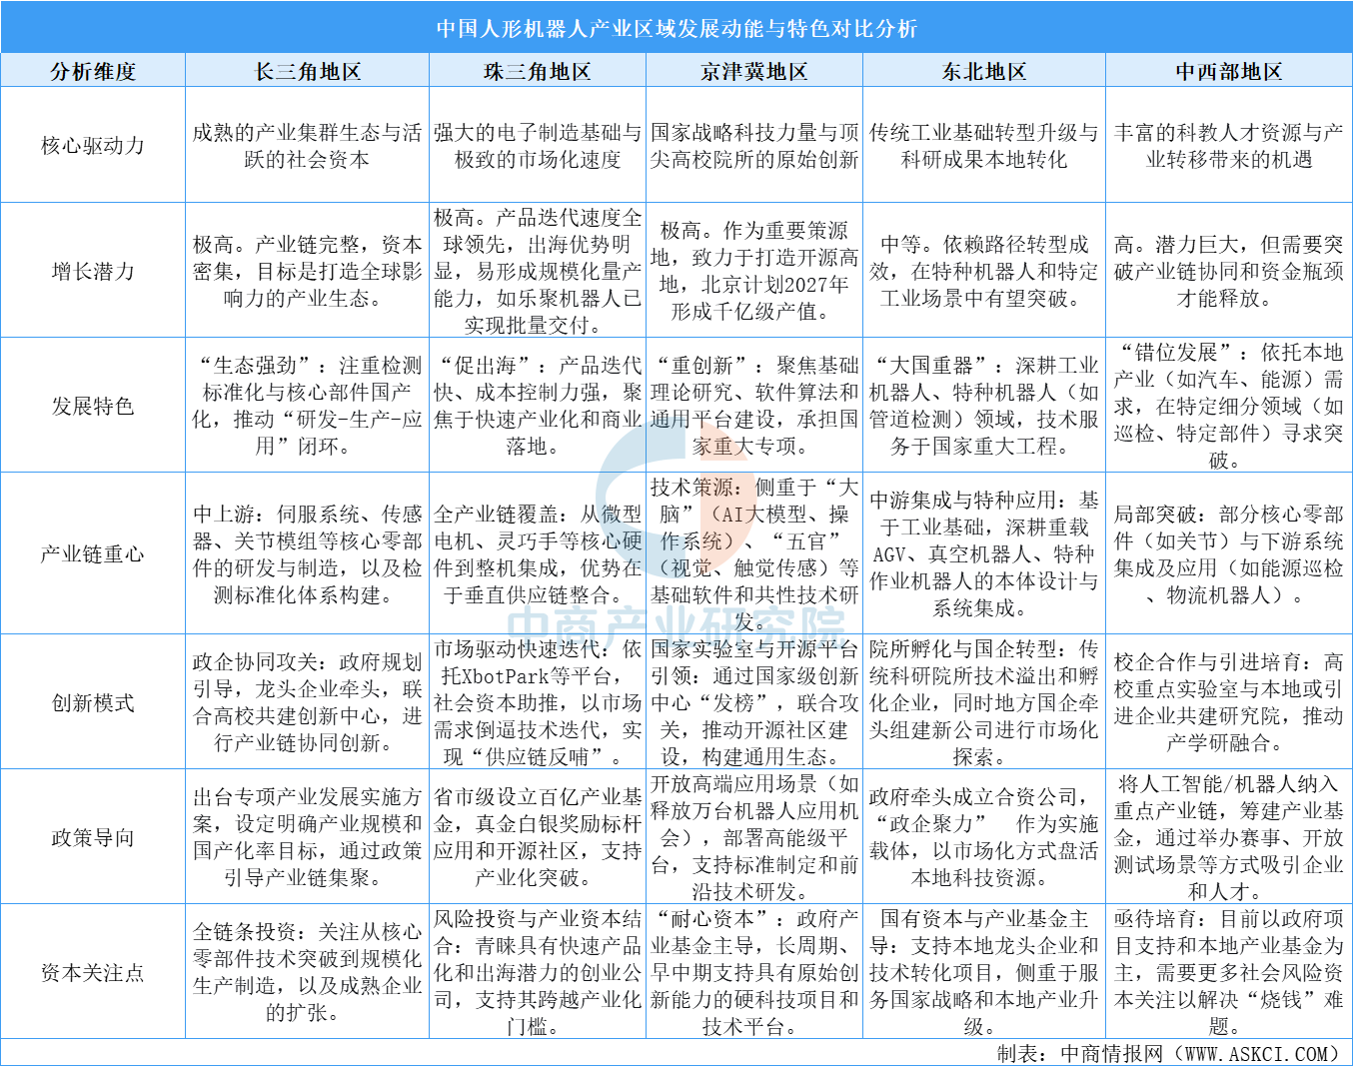Click the 增长潜力 row label
The width and height of the screenshot is (1353, 1066).
(x=93, y=272)
